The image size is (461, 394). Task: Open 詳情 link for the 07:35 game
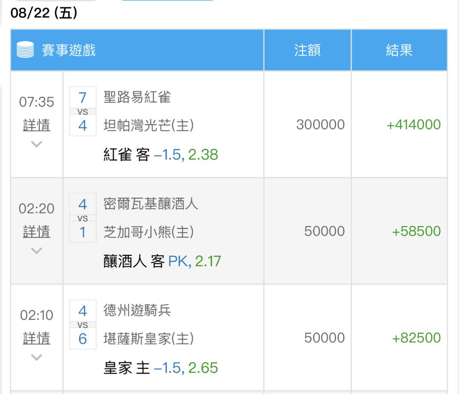click(x=36, y=125)
